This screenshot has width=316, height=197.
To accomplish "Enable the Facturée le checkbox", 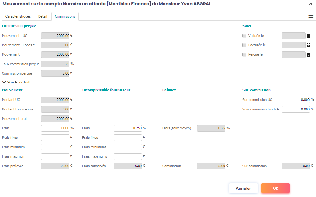I will pyautogui.click(x=244, y=45).
